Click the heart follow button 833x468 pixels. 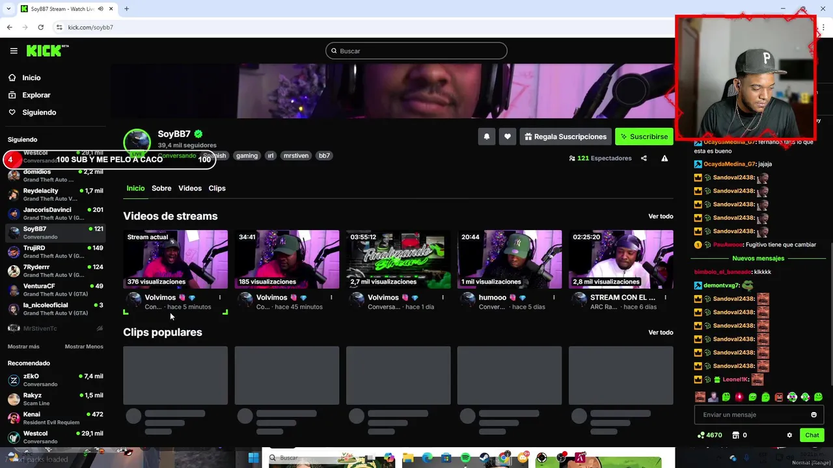(508, 136)
